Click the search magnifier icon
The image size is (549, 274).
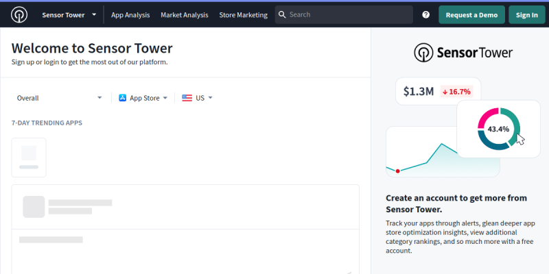(282, 14)
